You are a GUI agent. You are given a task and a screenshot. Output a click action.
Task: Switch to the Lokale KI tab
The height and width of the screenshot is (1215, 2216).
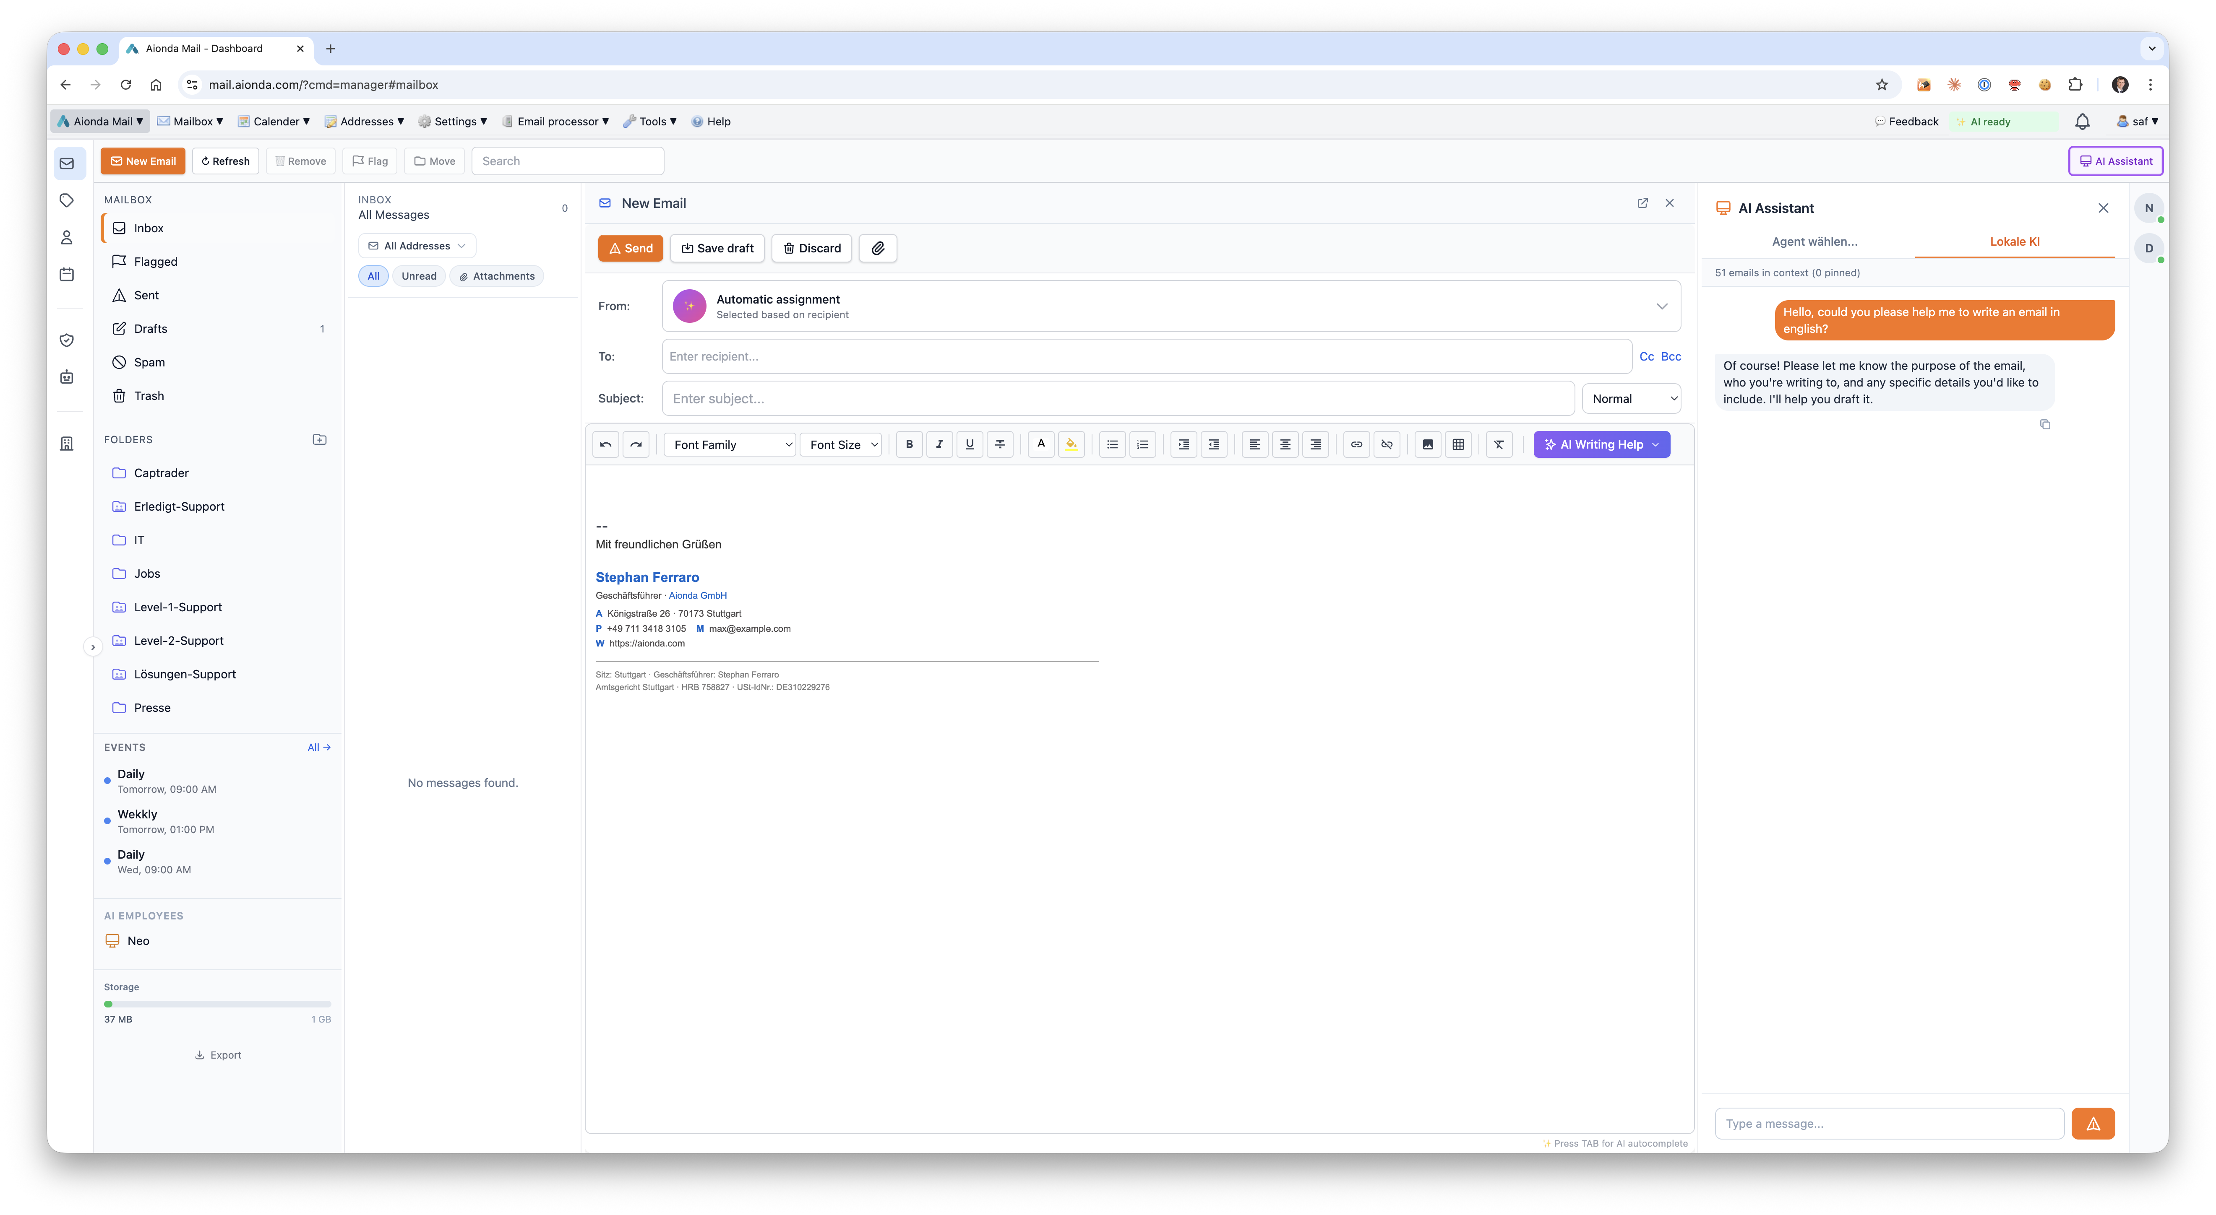click(x=2014, y=241)
